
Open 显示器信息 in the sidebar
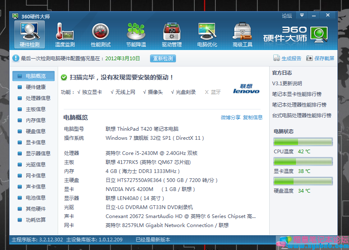[x=33, y=154]
